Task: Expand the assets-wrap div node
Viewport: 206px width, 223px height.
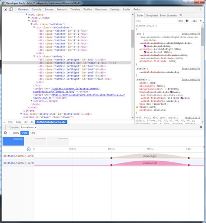Action: pos(21,114)
